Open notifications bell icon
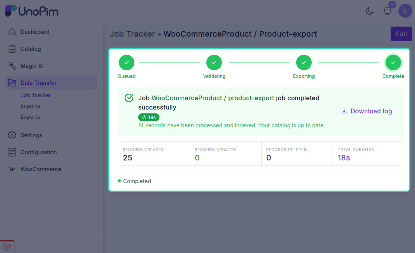Viewport: 415px width, 253px height. point(388,11)
